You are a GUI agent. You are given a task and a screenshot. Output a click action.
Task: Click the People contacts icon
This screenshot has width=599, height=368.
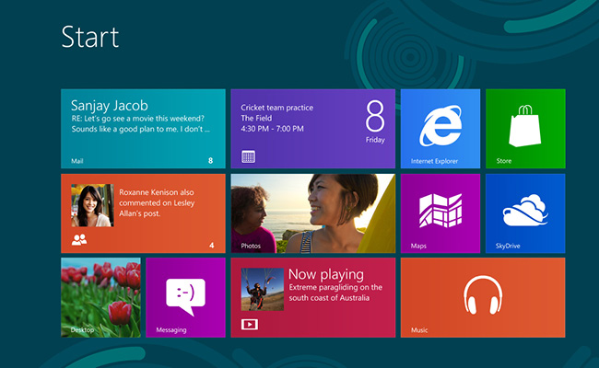(x=79, y=240)
